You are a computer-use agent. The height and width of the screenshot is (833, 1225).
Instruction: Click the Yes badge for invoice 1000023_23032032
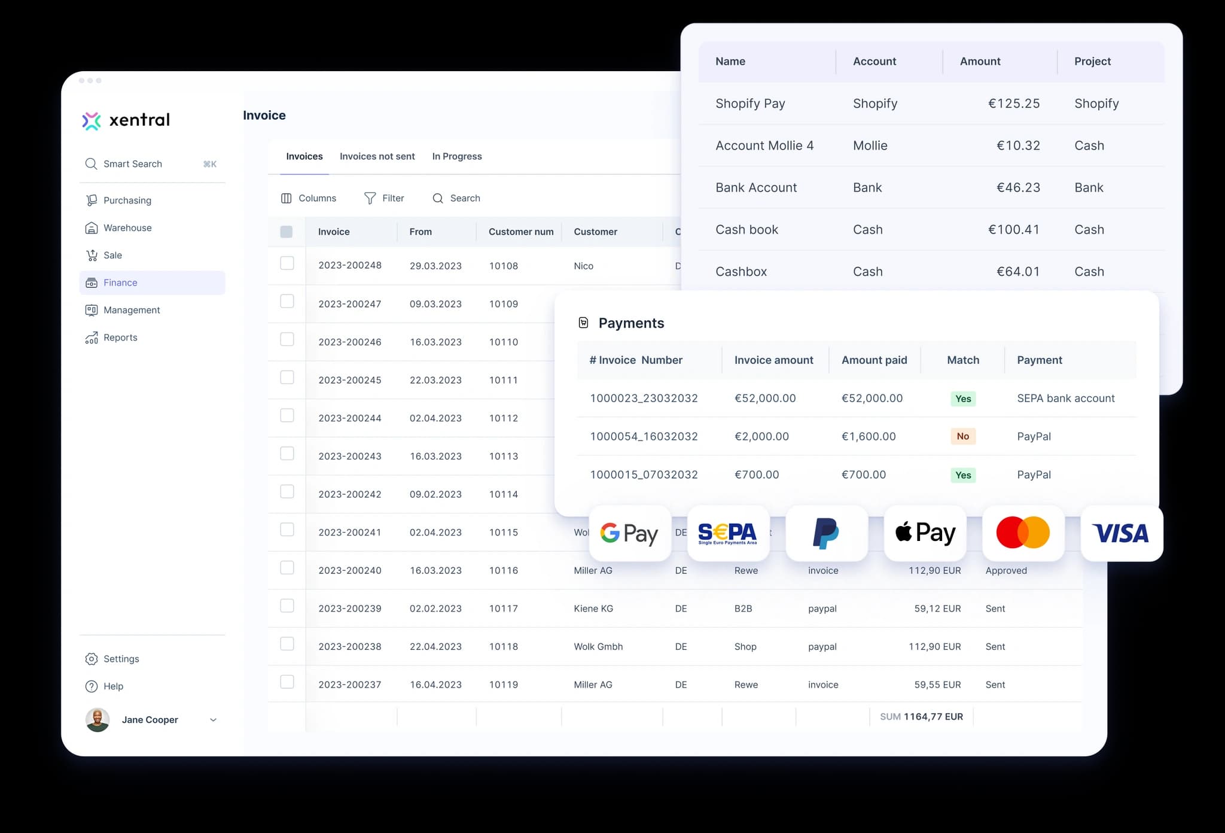click(963, 399)
